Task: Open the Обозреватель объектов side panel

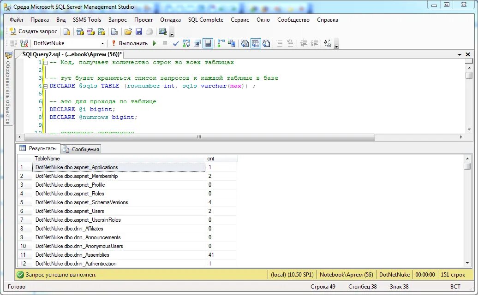Action: tap(8, 88)
